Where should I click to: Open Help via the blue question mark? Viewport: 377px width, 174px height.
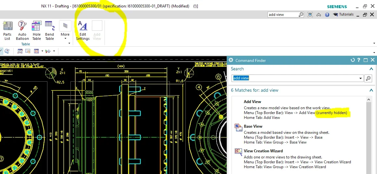click(x=327, y=15)
